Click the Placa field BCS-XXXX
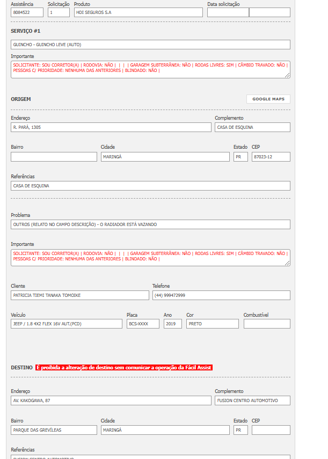This screenshot has width=328, height=459. [143, 324]
